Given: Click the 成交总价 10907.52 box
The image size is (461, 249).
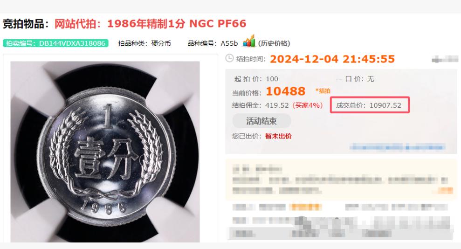Looking at the screenshot, I should (x=370, y=105).
